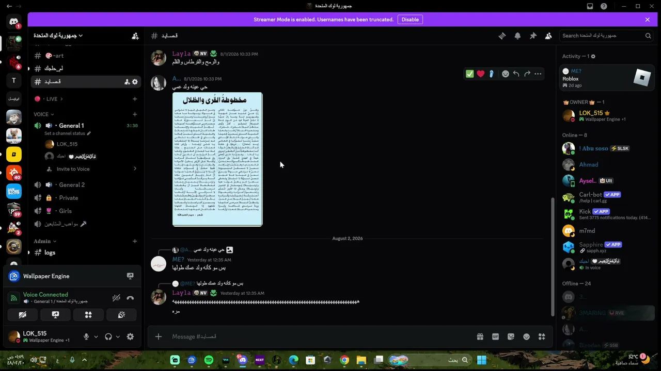The image size is (661, 371).
Task: Open Windows Start button
Action: [481, 360]
